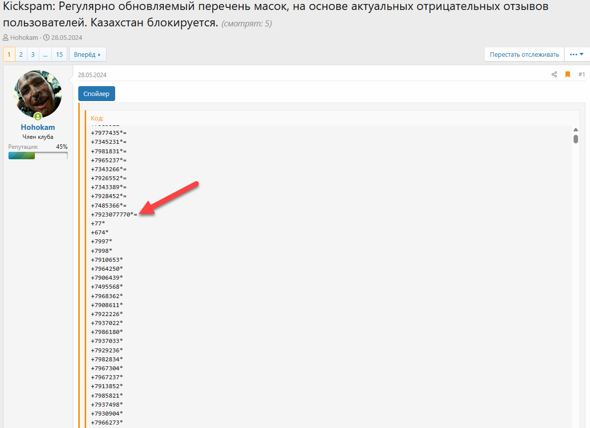Screen dimensions: 590x428
Task: Open Hohokam username link under the avatar
Action: pos(38,127)
